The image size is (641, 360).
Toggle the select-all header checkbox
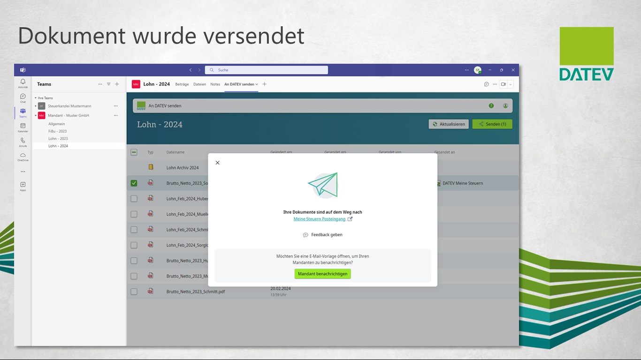[134, 152]
